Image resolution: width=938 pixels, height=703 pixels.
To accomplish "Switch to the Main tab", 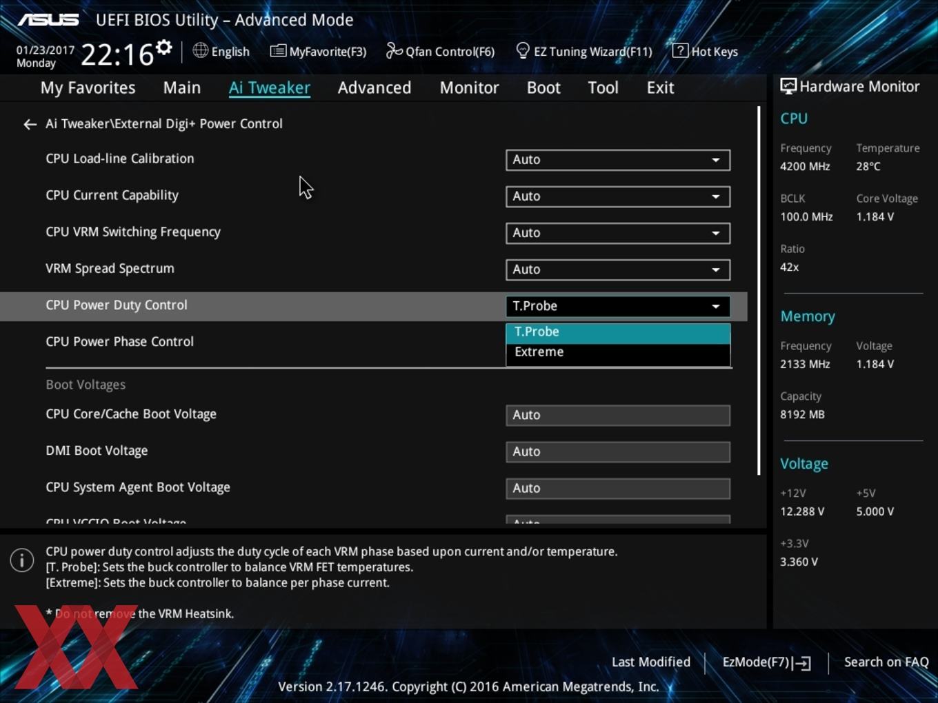I will click(182, 88).
